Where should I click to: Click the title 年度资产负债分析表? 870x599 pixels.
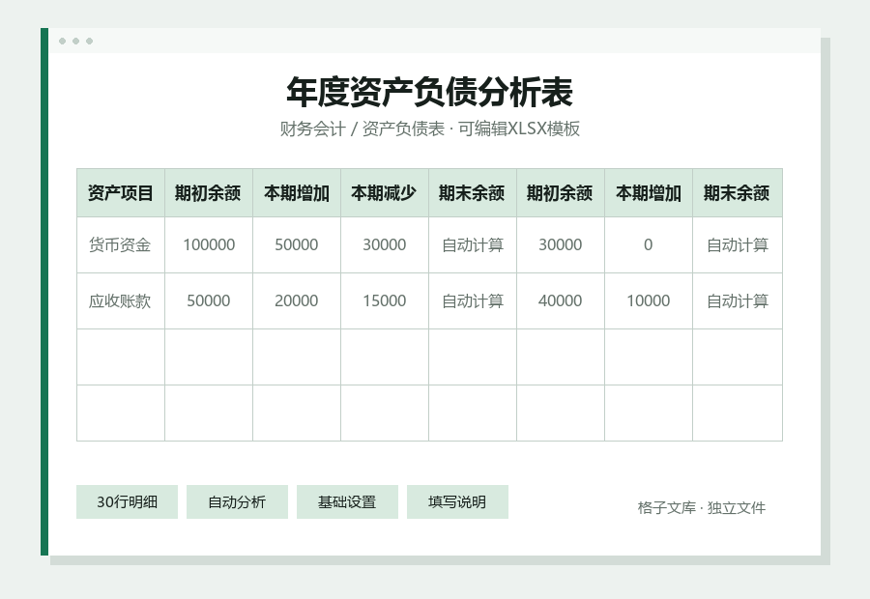tap(429, 92)
